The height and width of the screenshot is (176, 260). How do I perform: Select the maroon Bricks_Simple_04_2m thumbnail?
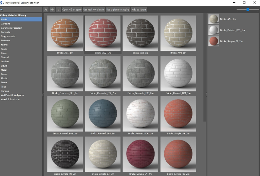coord(141,154)
